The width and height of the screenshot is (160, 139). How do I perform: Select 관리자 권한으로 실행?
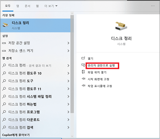coord(101,65)
